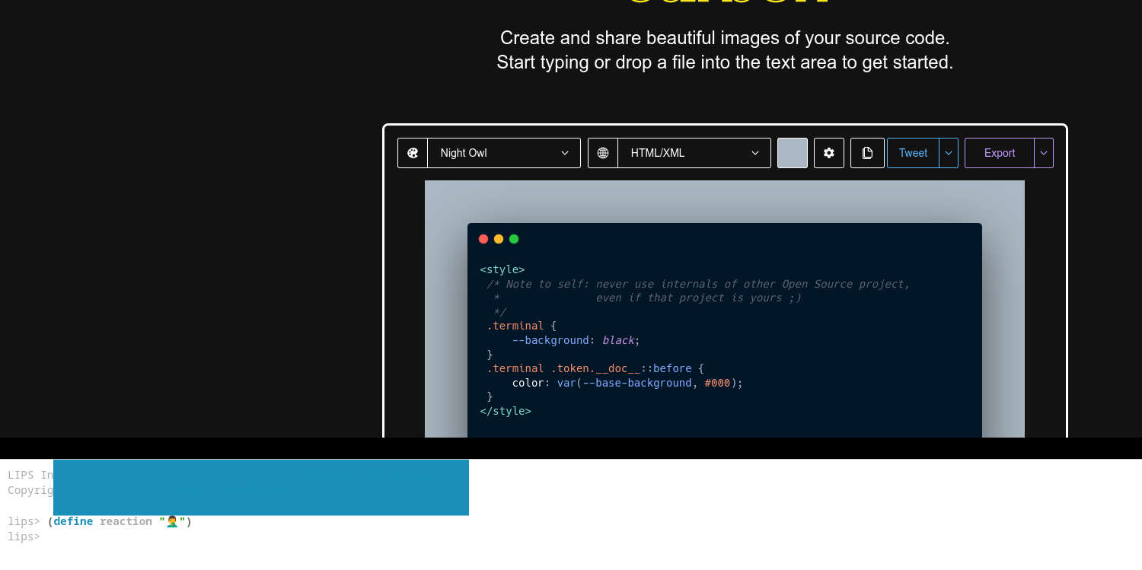1142x570 pixels.
Task: Click the Tweet button
Action: click(913, 153)
